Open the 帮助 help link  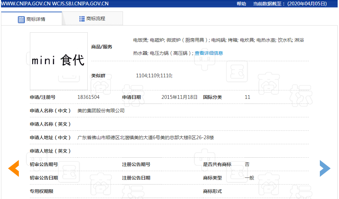click(241, 4)
